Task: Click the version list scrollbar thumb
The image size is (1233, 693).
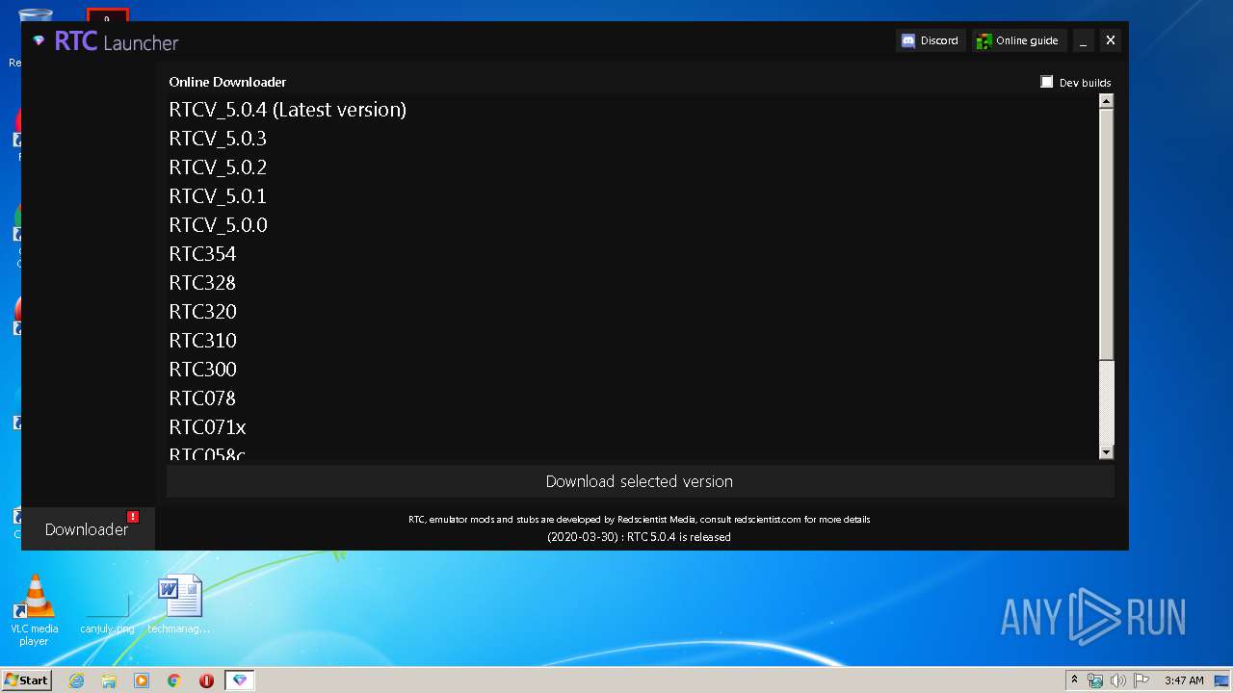Action: click(x=1106, y=234)
